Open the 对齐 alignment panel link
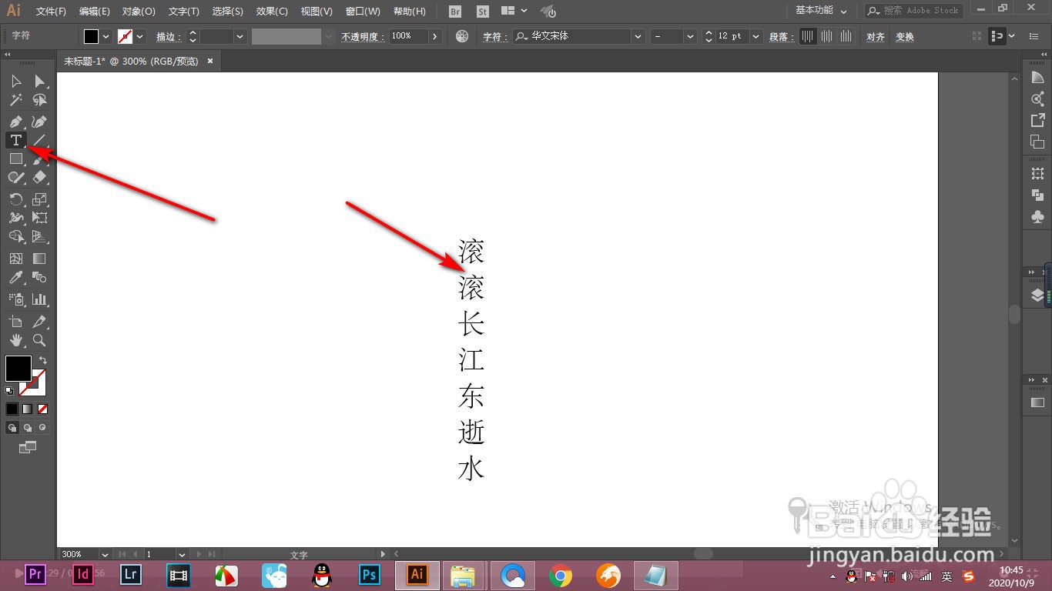Screen dimensions: 1052x591 [875, 36]
